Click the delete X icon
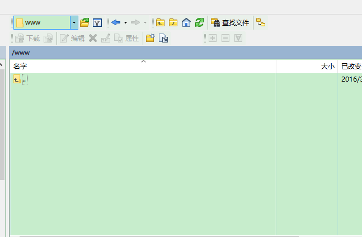The height and width of the screenshot is (237, 362). click(x=93, y=39)
